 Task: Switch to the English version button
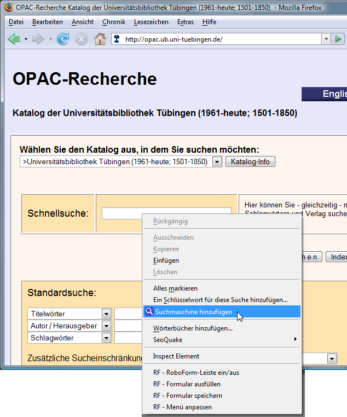324,94
